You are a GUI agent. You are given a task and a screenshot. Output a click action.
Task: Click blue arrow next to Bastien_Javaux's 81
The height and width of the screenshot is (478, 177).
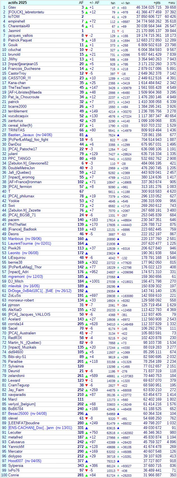[x=86, y=135]
